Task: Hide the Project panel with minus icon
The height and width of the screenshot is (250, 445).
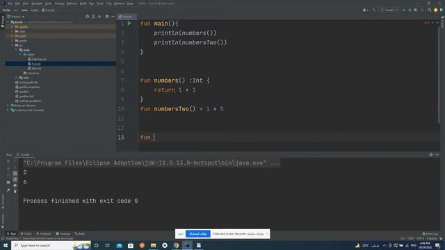Action: coord(113,17)
